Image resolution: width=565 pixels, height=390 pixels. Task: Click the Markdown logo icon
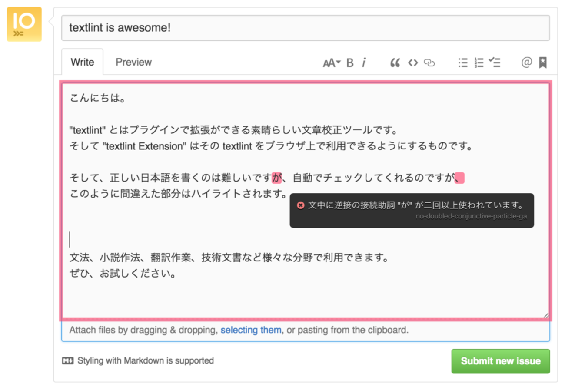(68, 360)
